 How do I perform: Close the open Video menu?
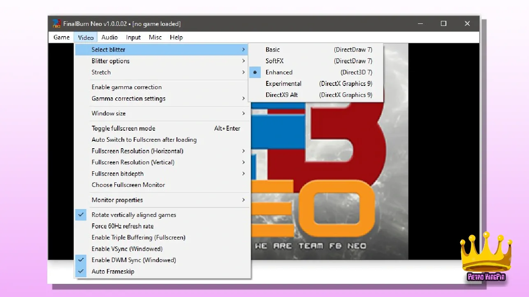(x=86, y=37)
